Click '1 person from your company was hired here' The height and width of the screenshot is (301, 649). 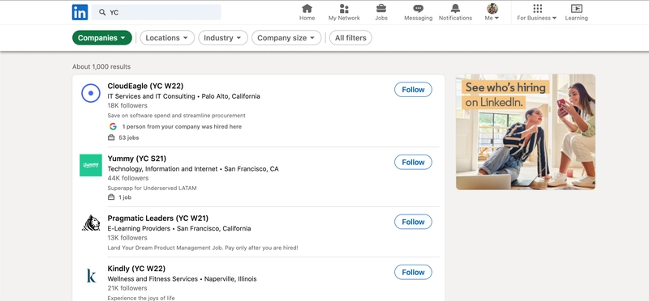coord(182,127)
